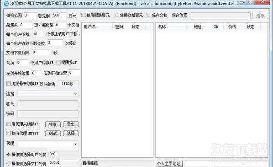The image size is (273, 167).
Task: Click 状态 column header in user list
Action: coord(136,27)
